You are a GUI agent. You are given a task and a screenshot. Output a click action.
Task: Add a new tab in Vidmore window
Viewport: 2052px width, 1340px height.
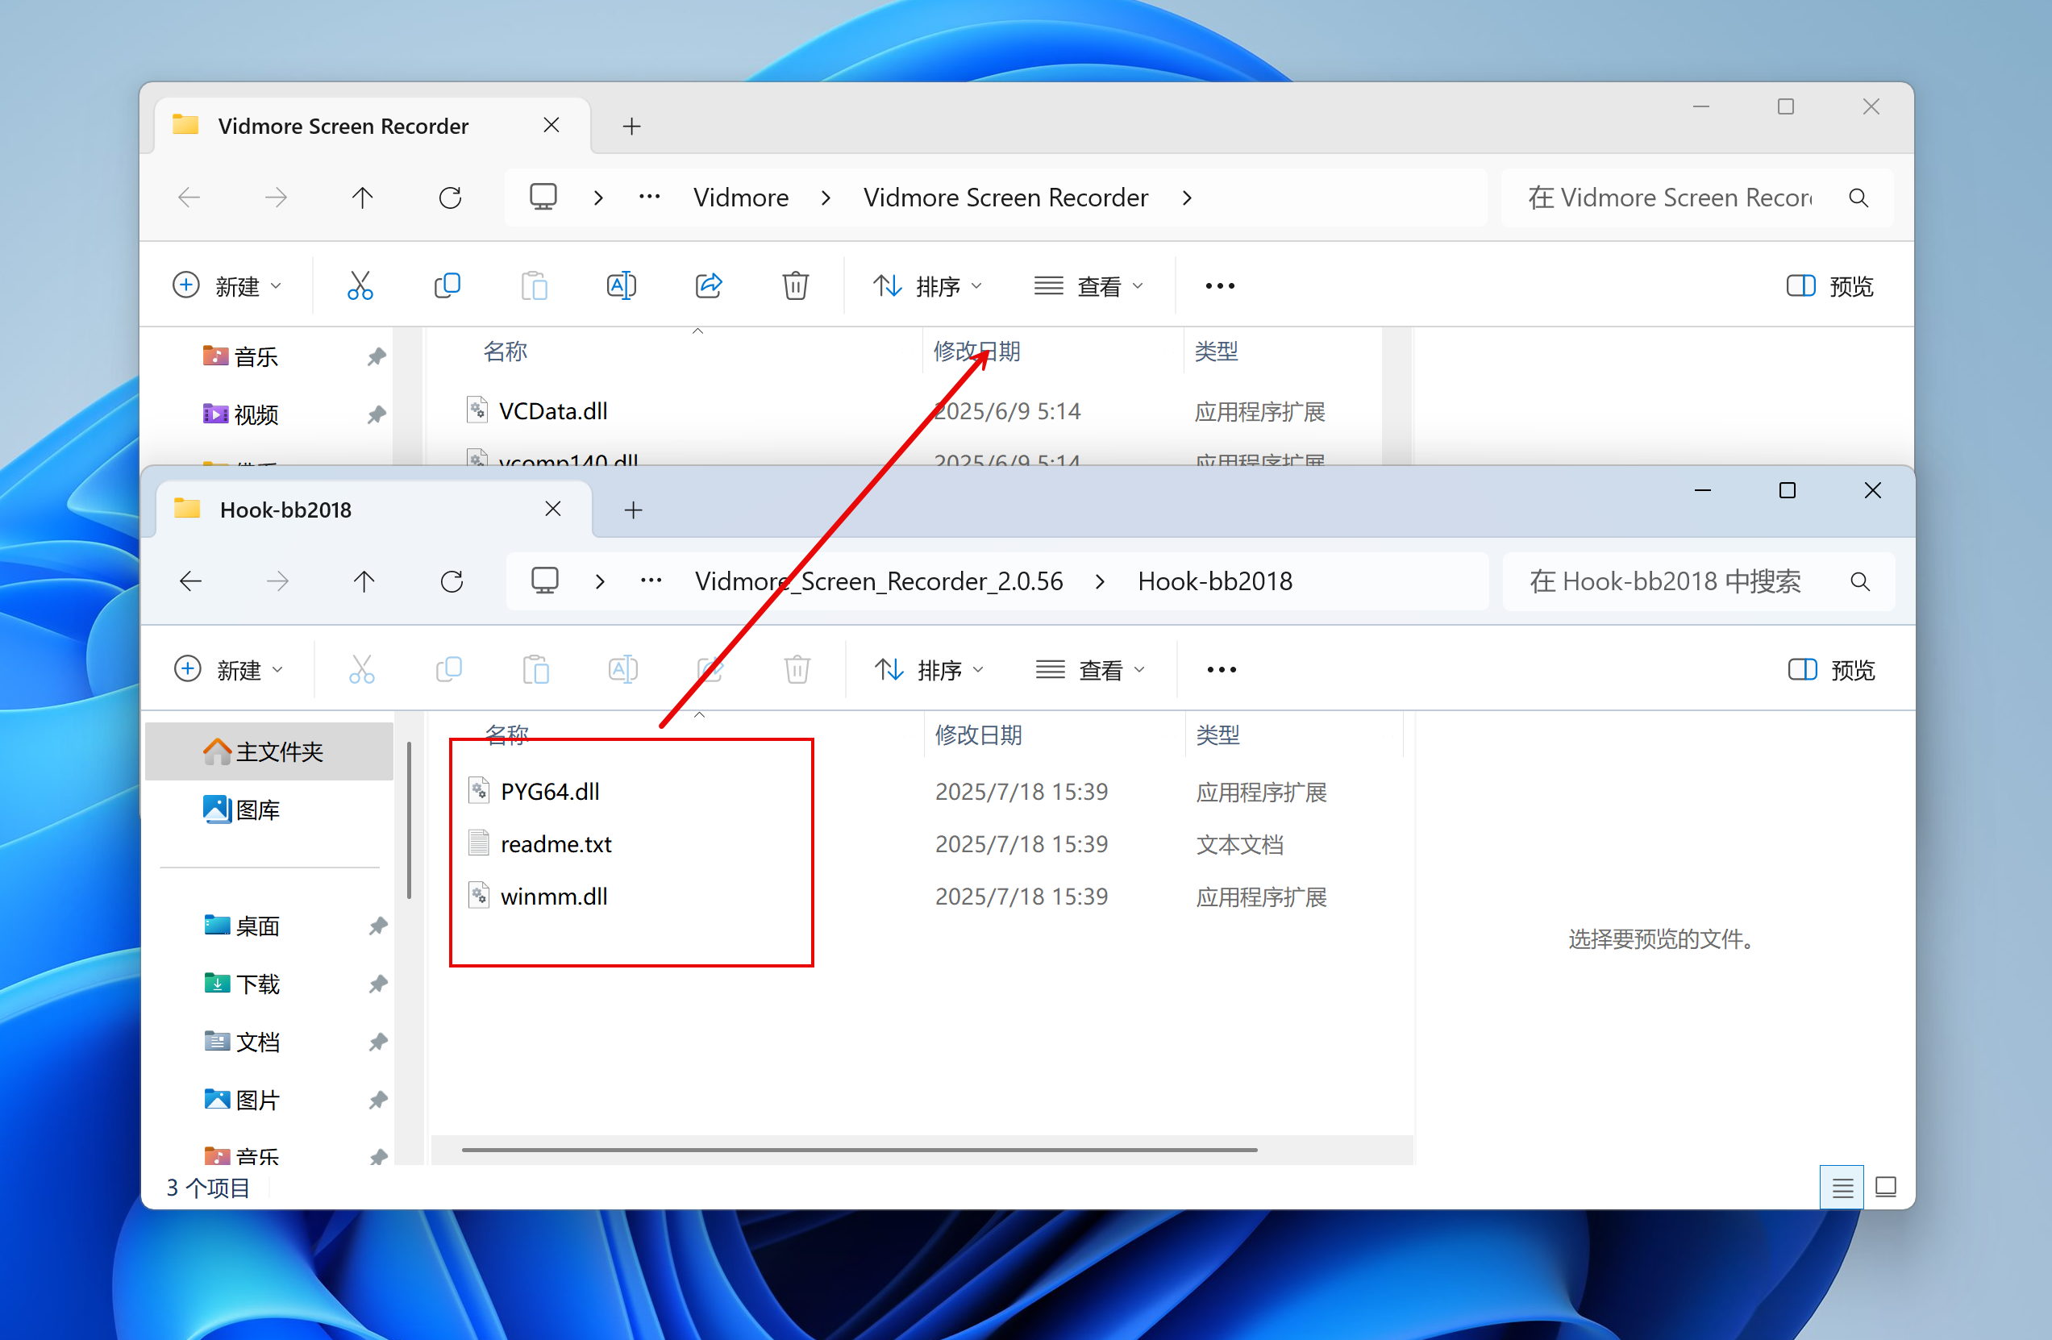[x=631, y=127]
